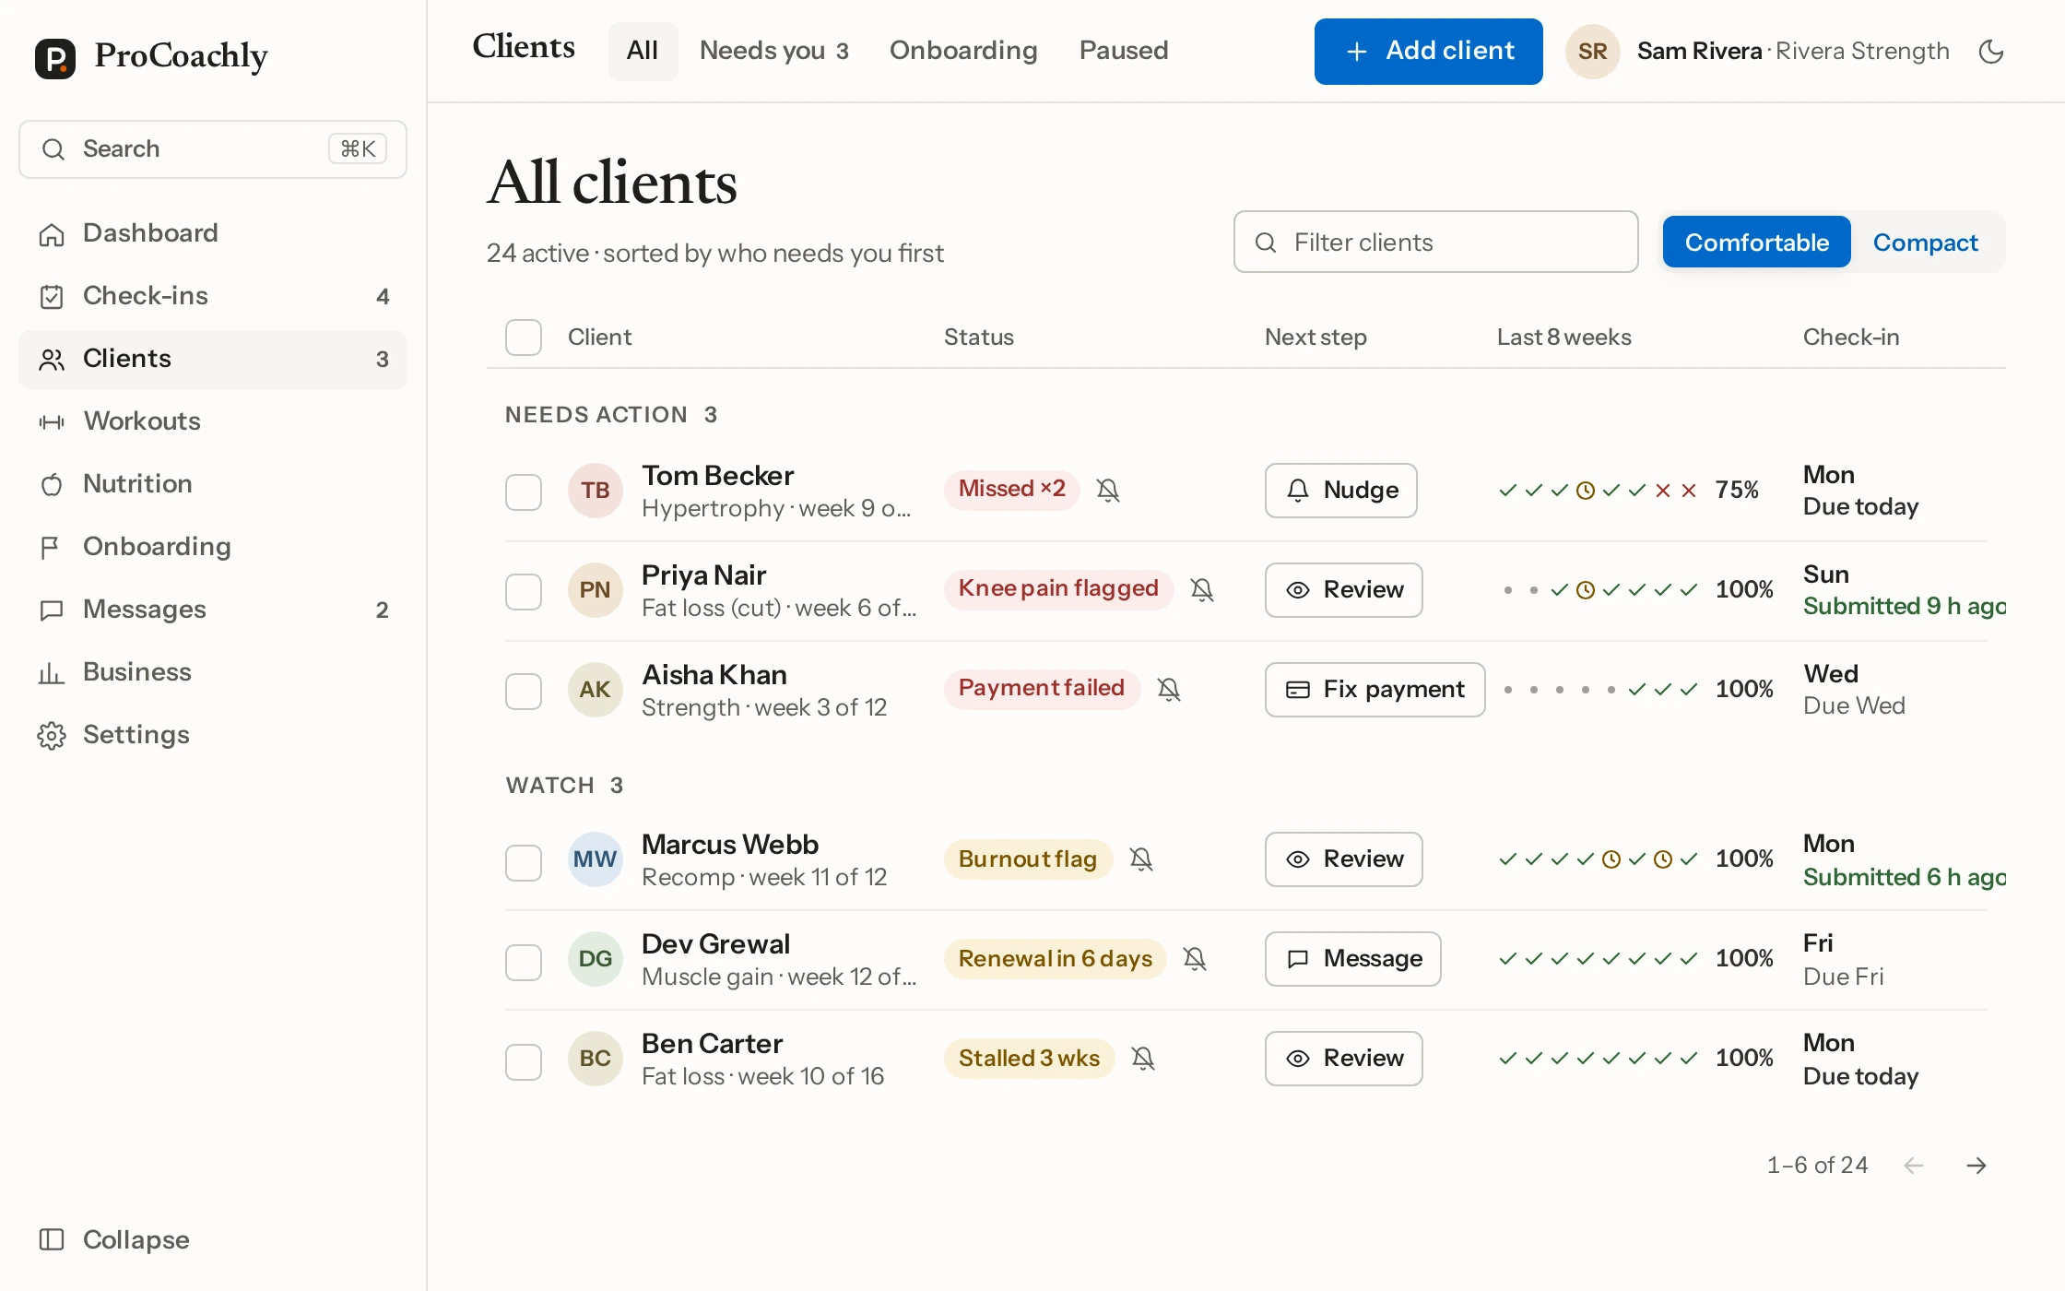
Task: Open Messages in sidebar
Action: coord(213,610)
